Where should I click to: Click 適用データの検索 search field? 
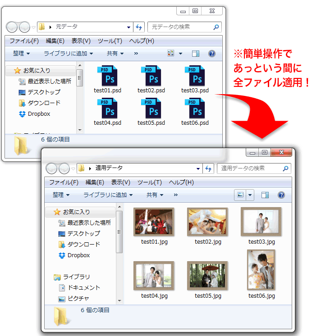click(x=254, y=168)
